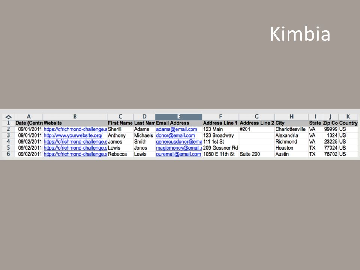
Task: Select row 2 header
Action: (9, 129)
